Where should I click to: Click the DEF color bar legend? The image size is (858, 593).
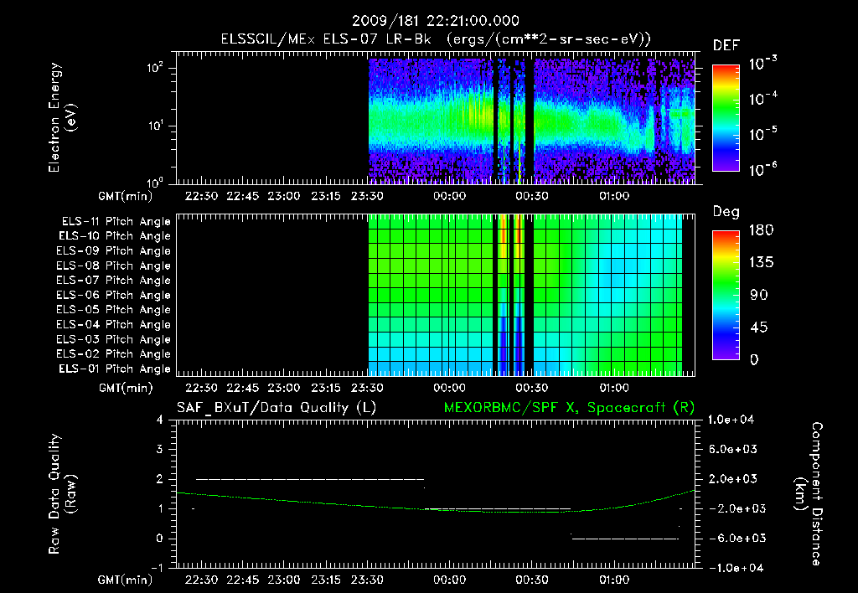[x=726, y=118]
